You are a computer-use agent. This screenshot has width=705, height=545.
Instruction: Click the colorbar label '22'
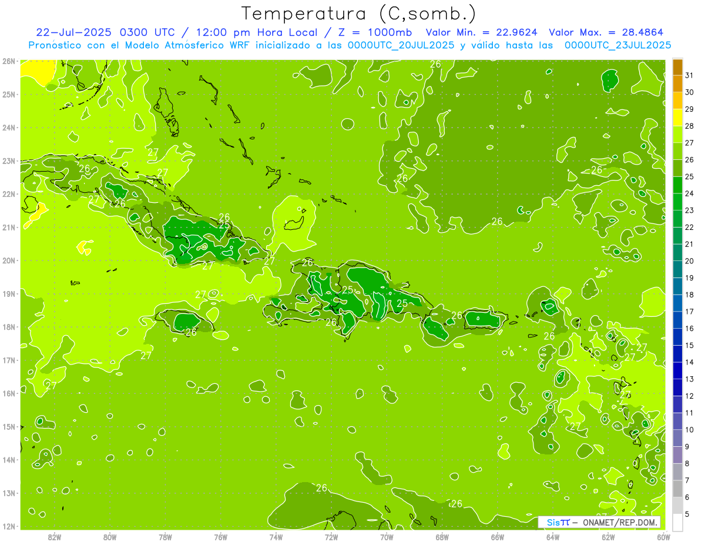click(690, 228)
